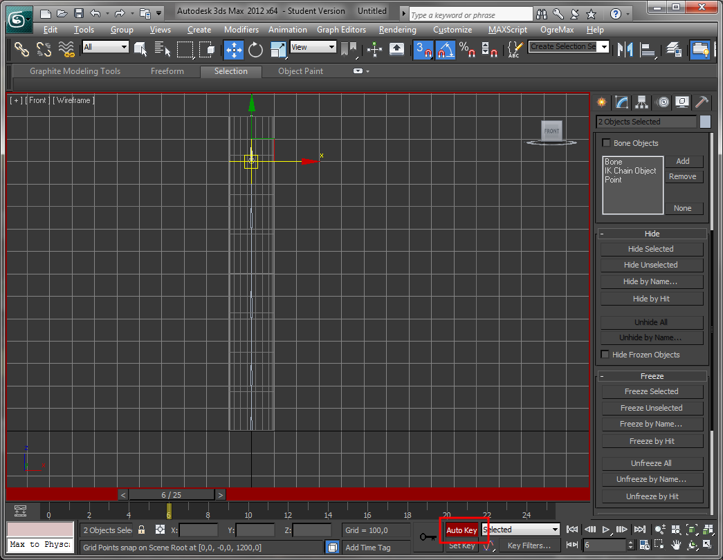Open the Rendering menu

[x=397, y=30]
